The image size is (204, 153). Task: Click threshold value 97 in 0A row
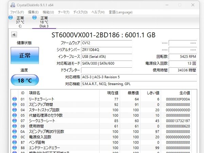click(157, 132)
